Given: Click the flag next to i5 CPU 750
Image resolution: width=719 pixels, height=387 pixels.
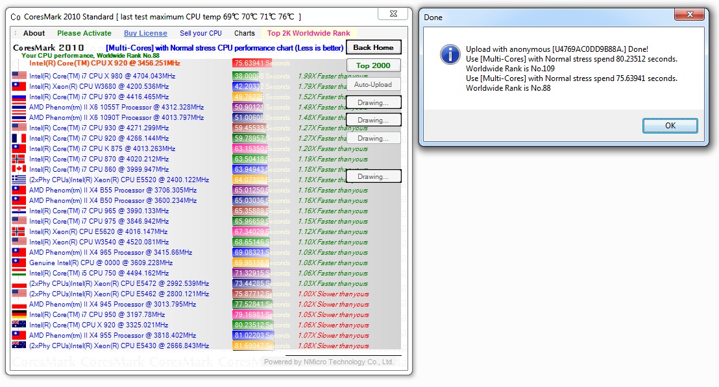Looking at the screenshot, I should 19,273.
